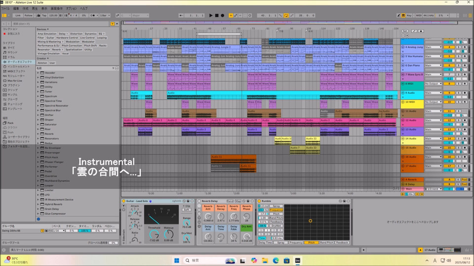Open the オプション menu
The width and height of the screenshot is (474, 266).
tap(71, 8)
